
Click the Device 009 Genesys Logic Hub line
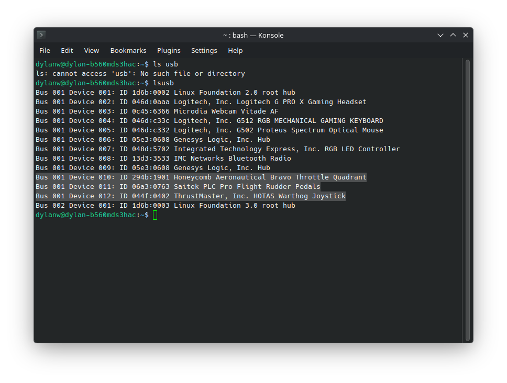pos(152,167)
